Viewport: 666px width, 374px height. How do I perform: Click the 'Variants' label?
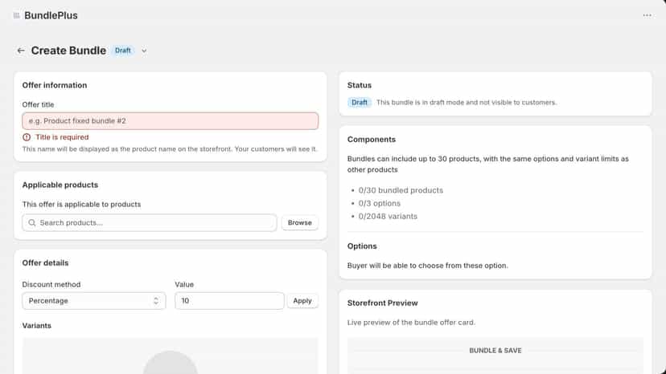pyautogui.click(x=37, y=326)
